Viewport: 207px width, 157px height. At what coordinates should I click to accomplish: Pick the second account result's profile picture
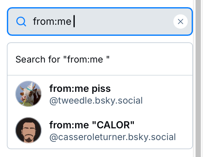pyautogui.click(x=28, y=130)
